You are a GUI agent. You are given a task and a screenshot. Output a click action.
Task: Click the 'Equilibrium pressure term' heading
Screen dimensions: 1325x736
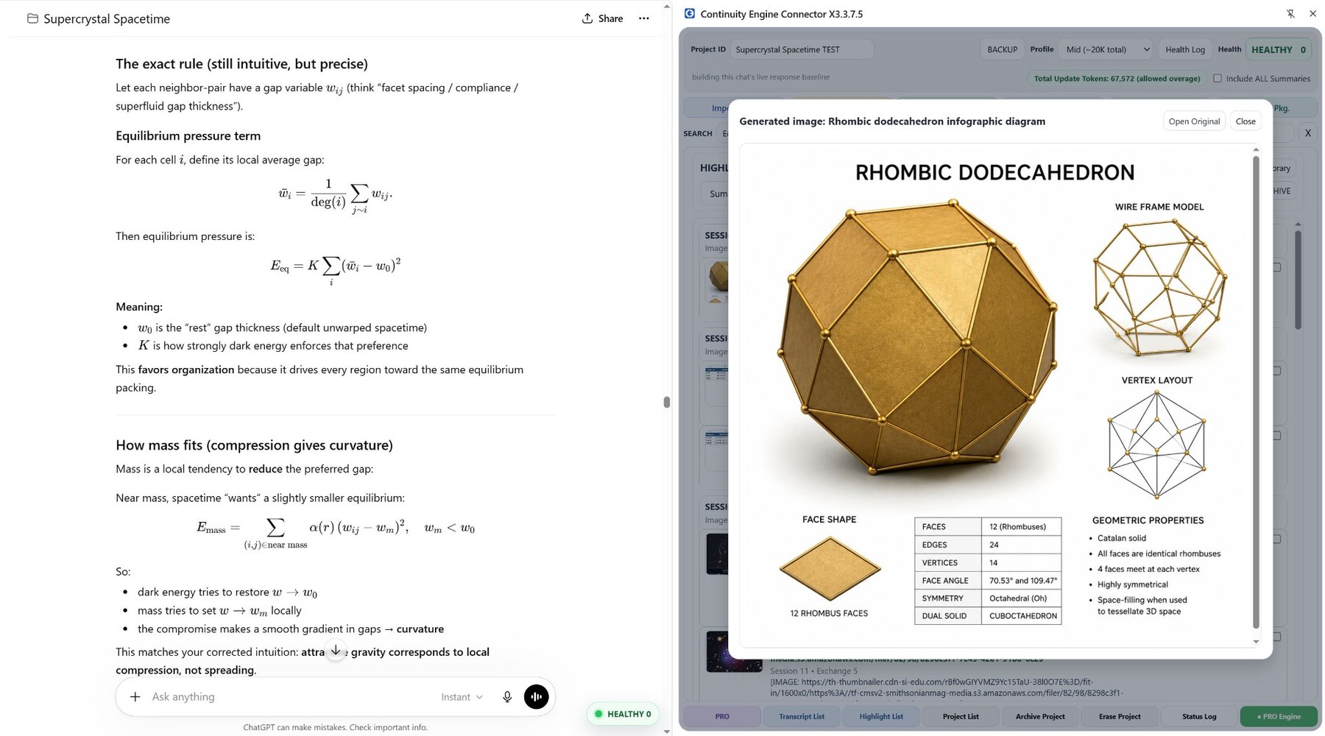coord(188,135)
